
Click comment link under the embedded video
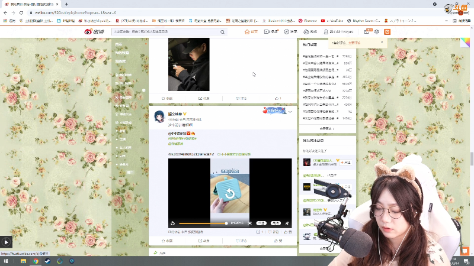274,232
